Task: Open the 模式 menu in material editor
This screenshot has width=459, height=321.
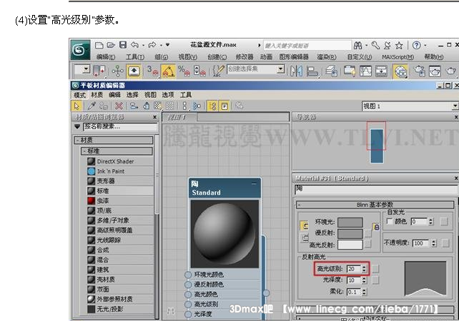Action: [79, 95]
